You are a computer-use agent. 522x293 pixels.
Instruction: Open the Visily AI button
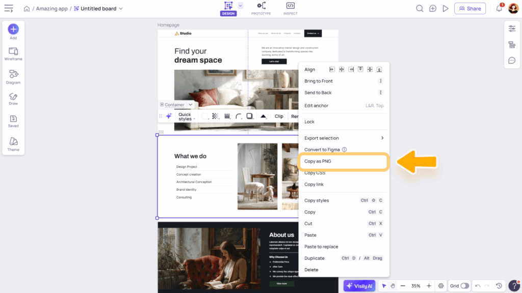coord(359,286)
